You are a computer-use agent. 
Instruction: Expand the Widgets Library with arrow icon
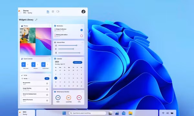36,20
